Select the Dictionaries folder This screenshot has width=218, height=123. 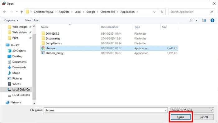pos(53,38)
